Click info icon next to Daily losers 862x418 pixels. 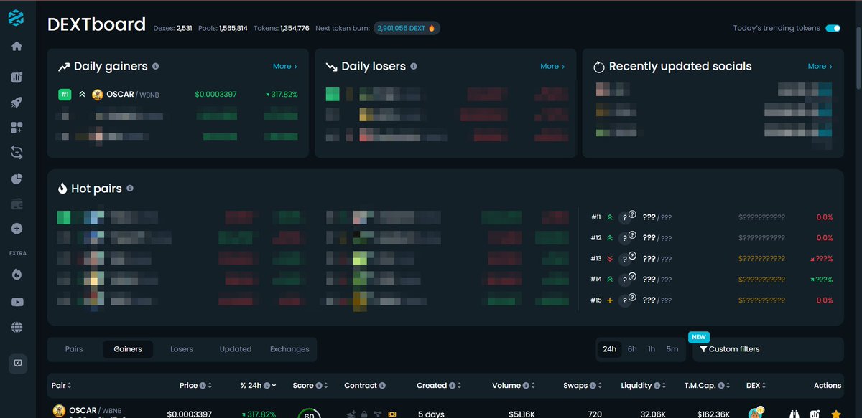[x=414, y=66]
